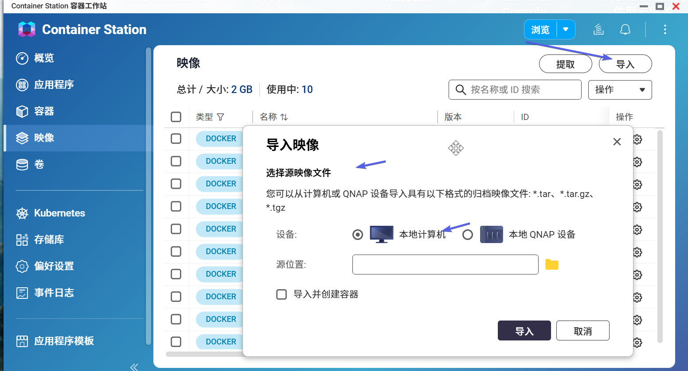Open 卷 volumes in the sidebar
This screenshot has height=371, width=688.
(30, 164)
